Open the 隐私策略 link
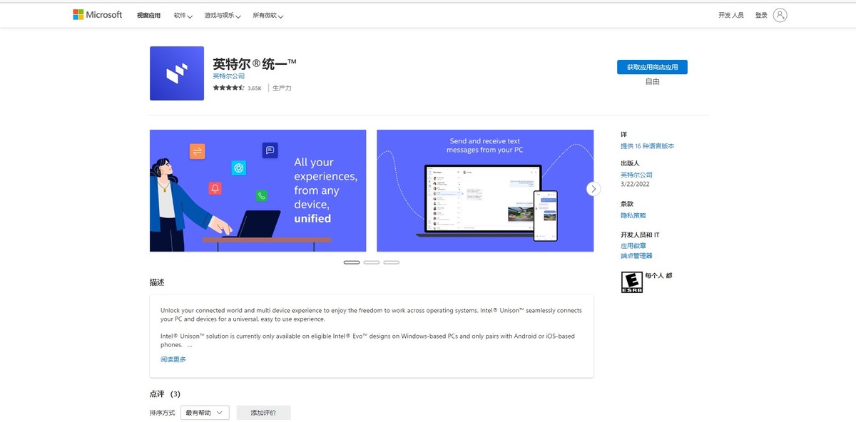The image size is (856, 422). 632,215
